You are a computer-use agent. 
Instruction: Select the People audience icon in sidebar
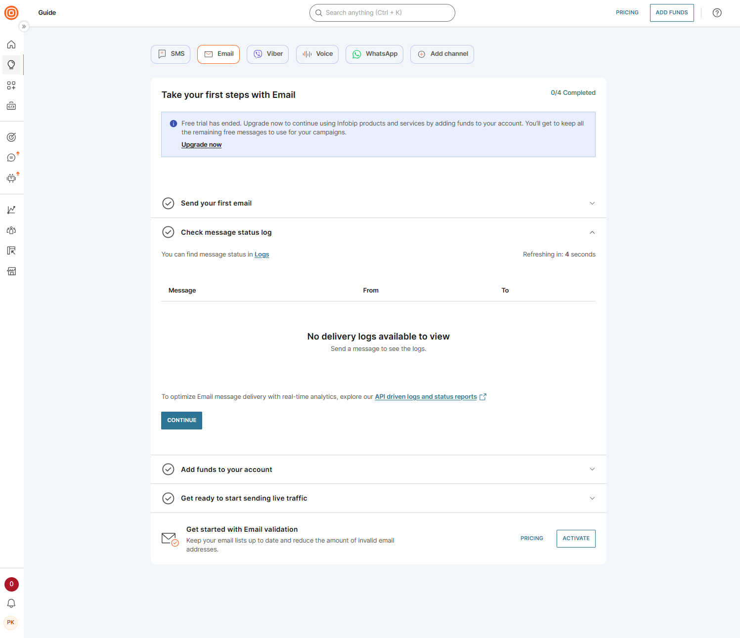(11, 230)
